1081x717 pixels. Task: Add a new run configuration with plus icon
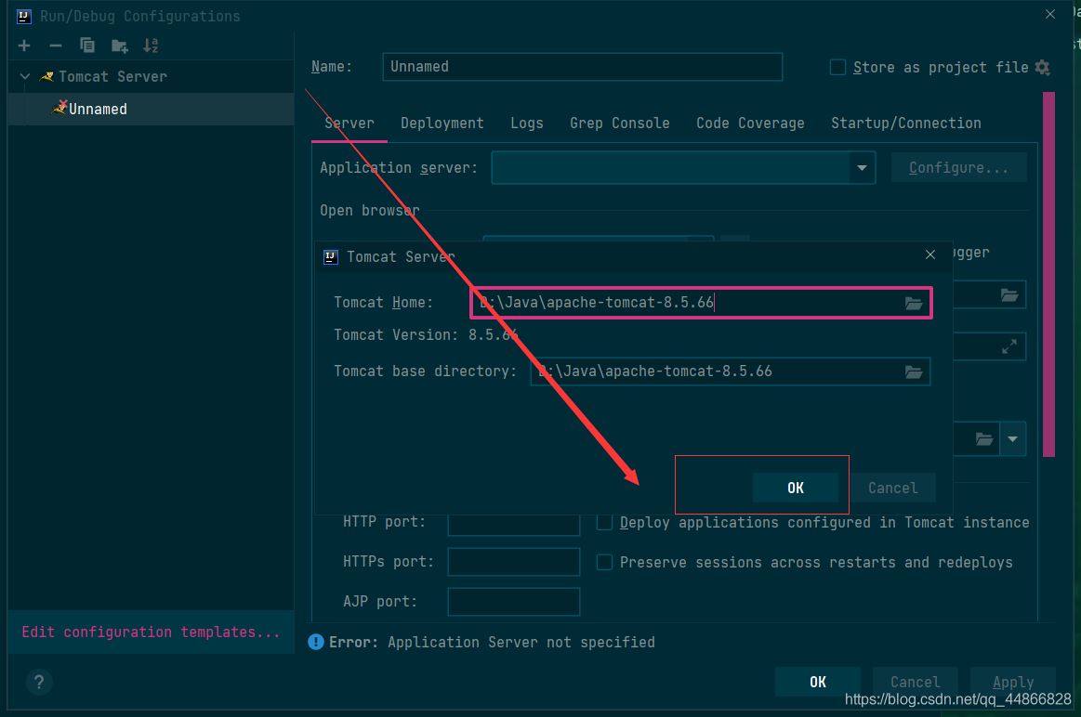(x=24, y=46)
